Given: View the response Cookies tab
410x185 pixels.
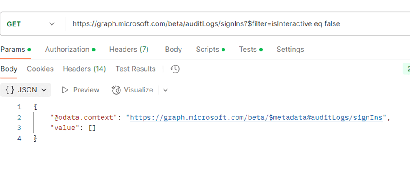Looking at the screenshot, I should point(40,69).
